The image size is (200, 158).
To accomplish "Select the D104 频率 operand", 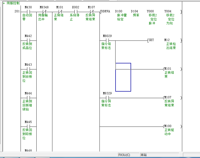I will click(135, 12).
